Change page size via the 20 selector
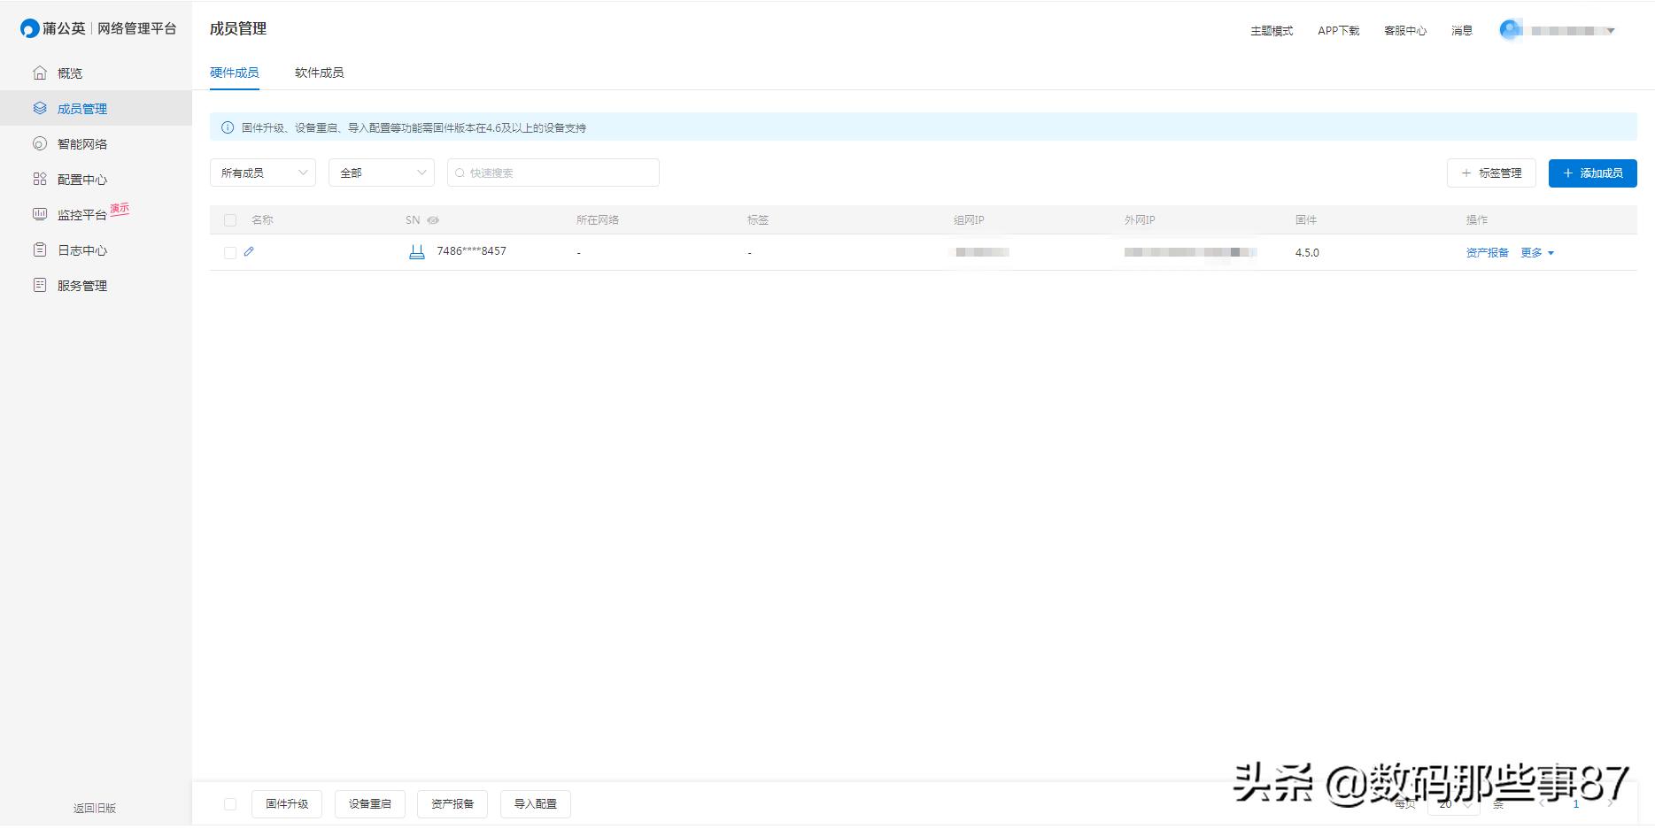 click(1452, 805)
